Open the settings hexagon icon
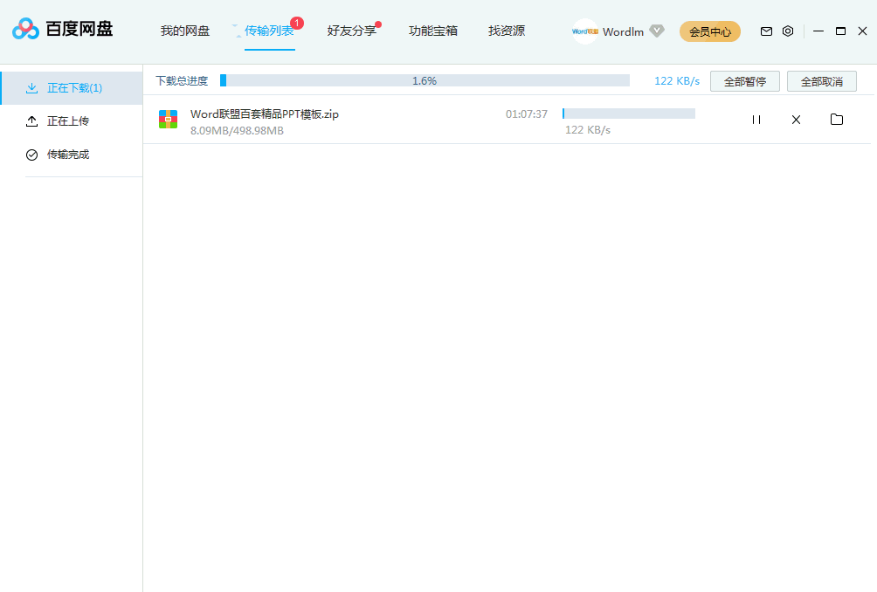 pyautogui.click(x=788, y=31)
